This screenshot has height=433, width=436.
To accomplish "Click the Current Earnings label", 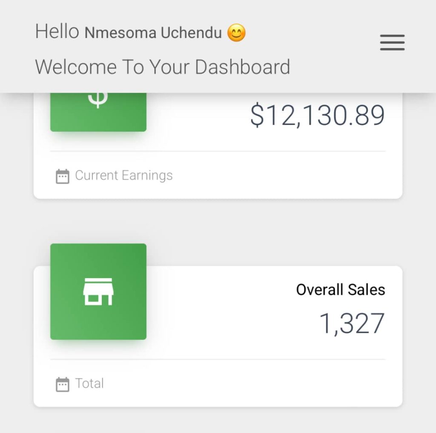I will click(x=124, y=175).
